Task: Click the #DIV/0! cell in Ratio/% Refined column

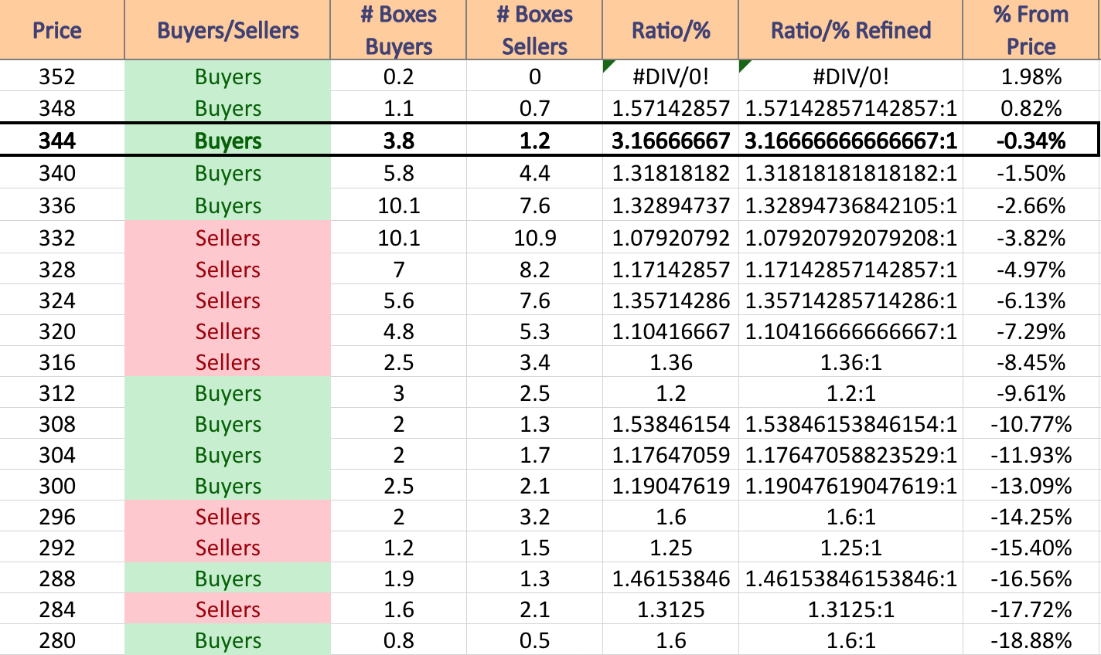Action: (850, 76)
